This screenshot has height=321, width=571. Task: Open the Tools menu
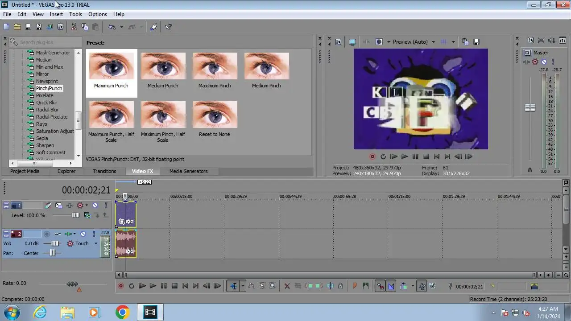pos(75,14)
